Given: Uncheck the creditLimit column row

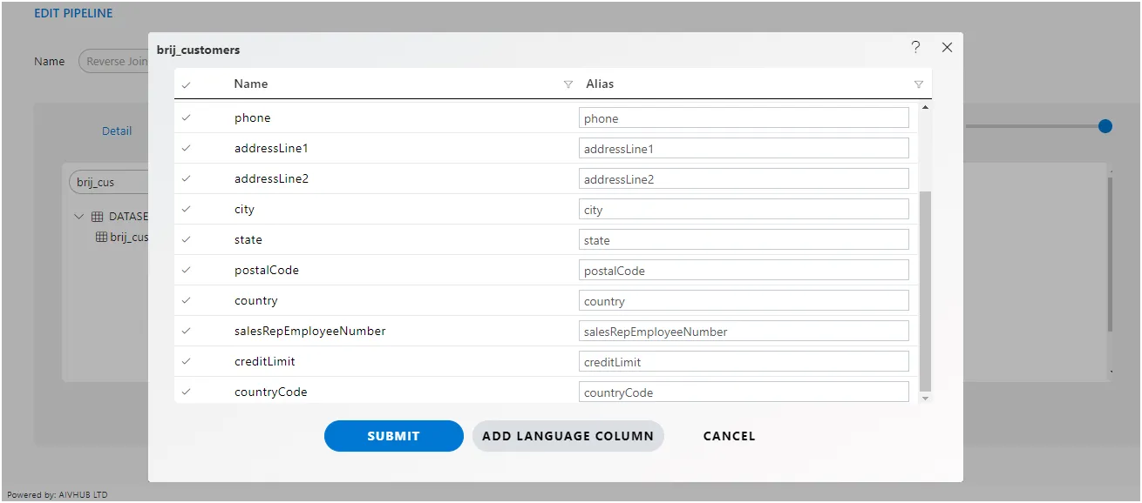Looking at the screenshot, I should point(187,361).
